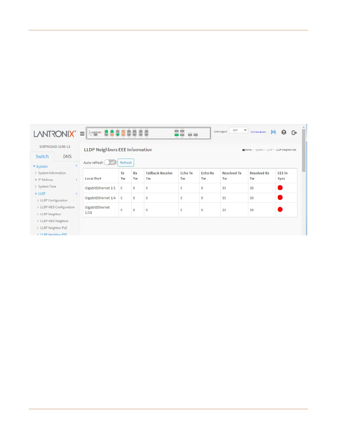Open LLDP-MED Configuration page
This screenshot has width=337, height=437.
click(57, 207)
